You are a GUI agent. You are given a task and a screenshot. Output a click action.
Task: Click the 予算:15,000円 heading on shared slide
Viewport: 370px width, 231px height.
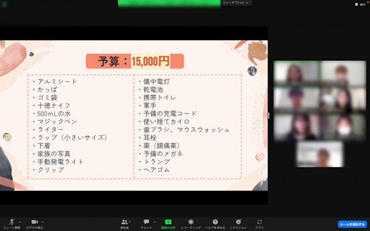click(x=135, y=61)
